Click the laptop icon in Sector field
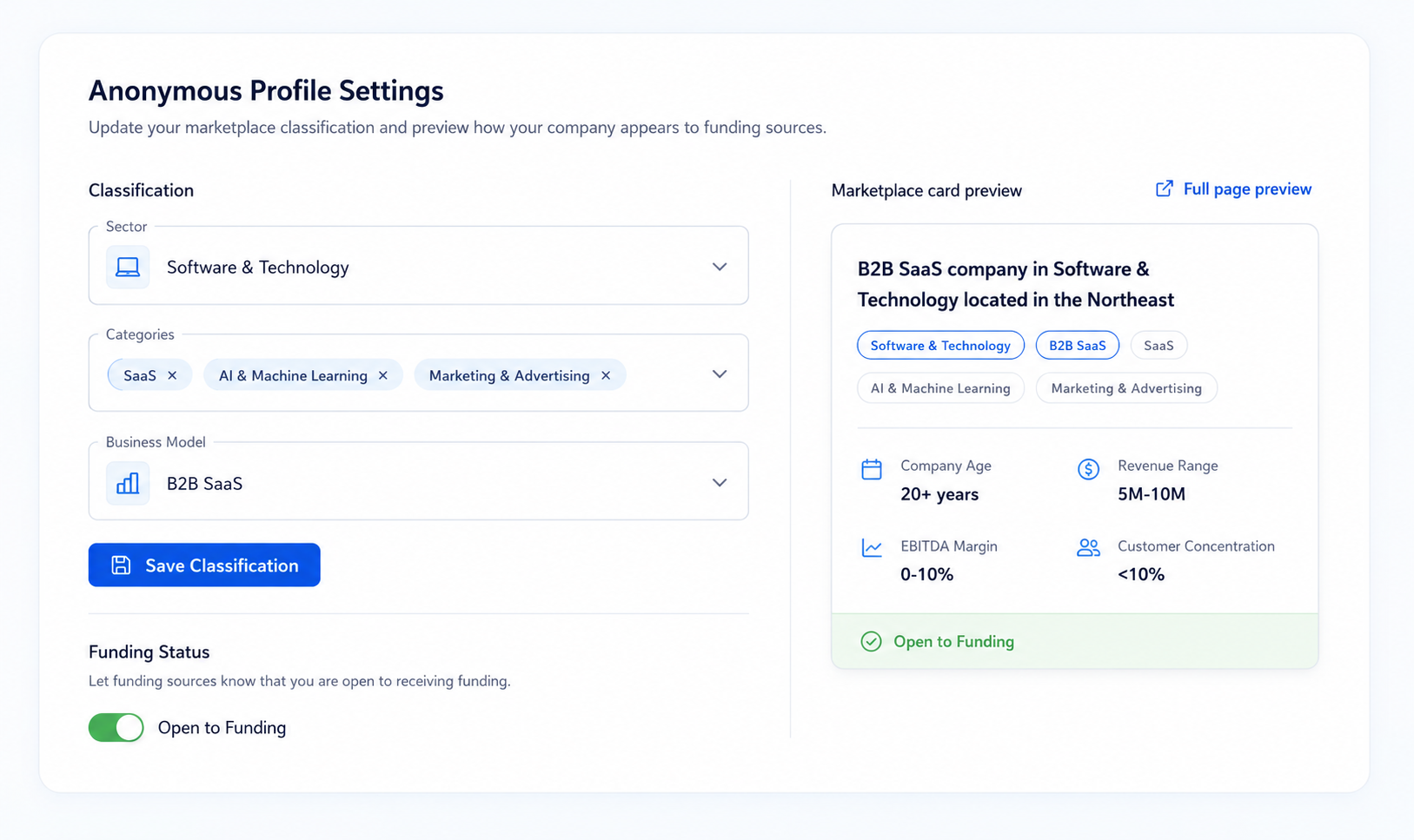 (128, 267)
